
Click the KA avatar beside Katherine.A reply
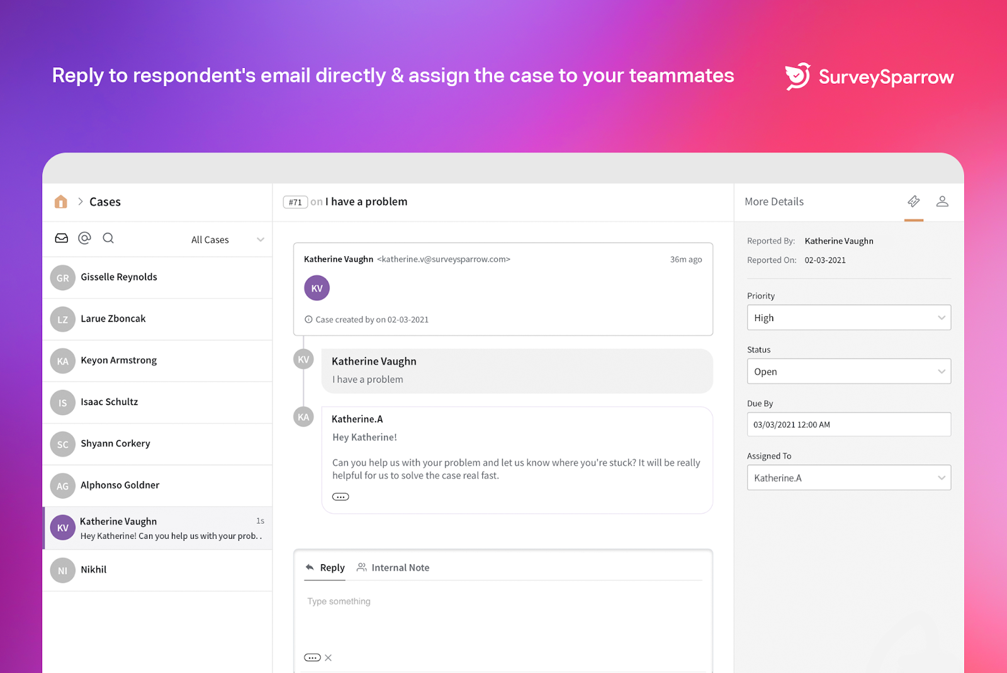coord(303,417)
